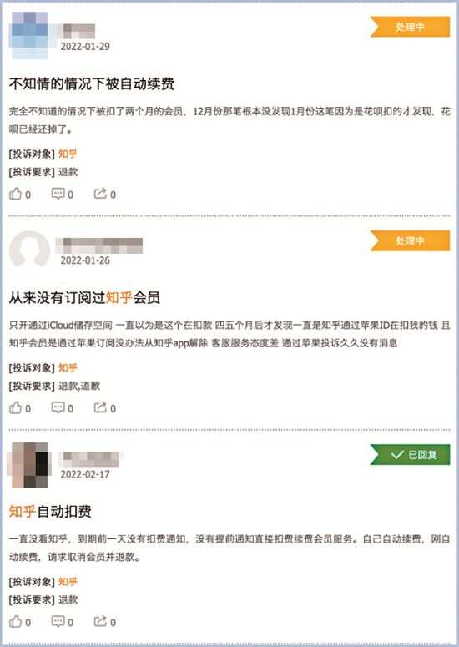
Task: Click the green 已回复 status badge
Action: 410,455
